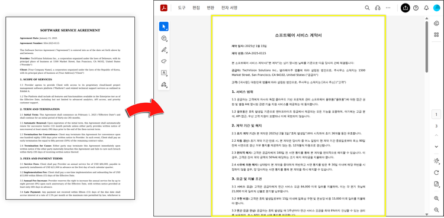444x218 pixels.
Task: Open the 변환 menu
Action: [210, 8]
